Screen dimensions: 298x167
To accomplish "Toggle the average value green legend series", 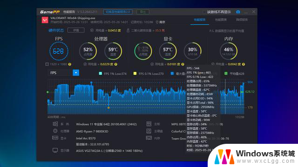I will 234,74.
